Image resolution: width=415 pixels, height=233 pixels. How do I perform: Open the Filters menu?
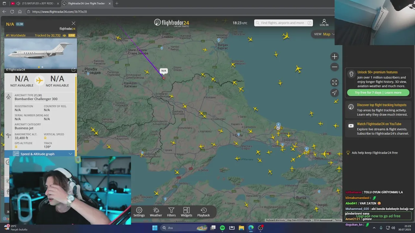pyautogui.click(x=171, y=212)
